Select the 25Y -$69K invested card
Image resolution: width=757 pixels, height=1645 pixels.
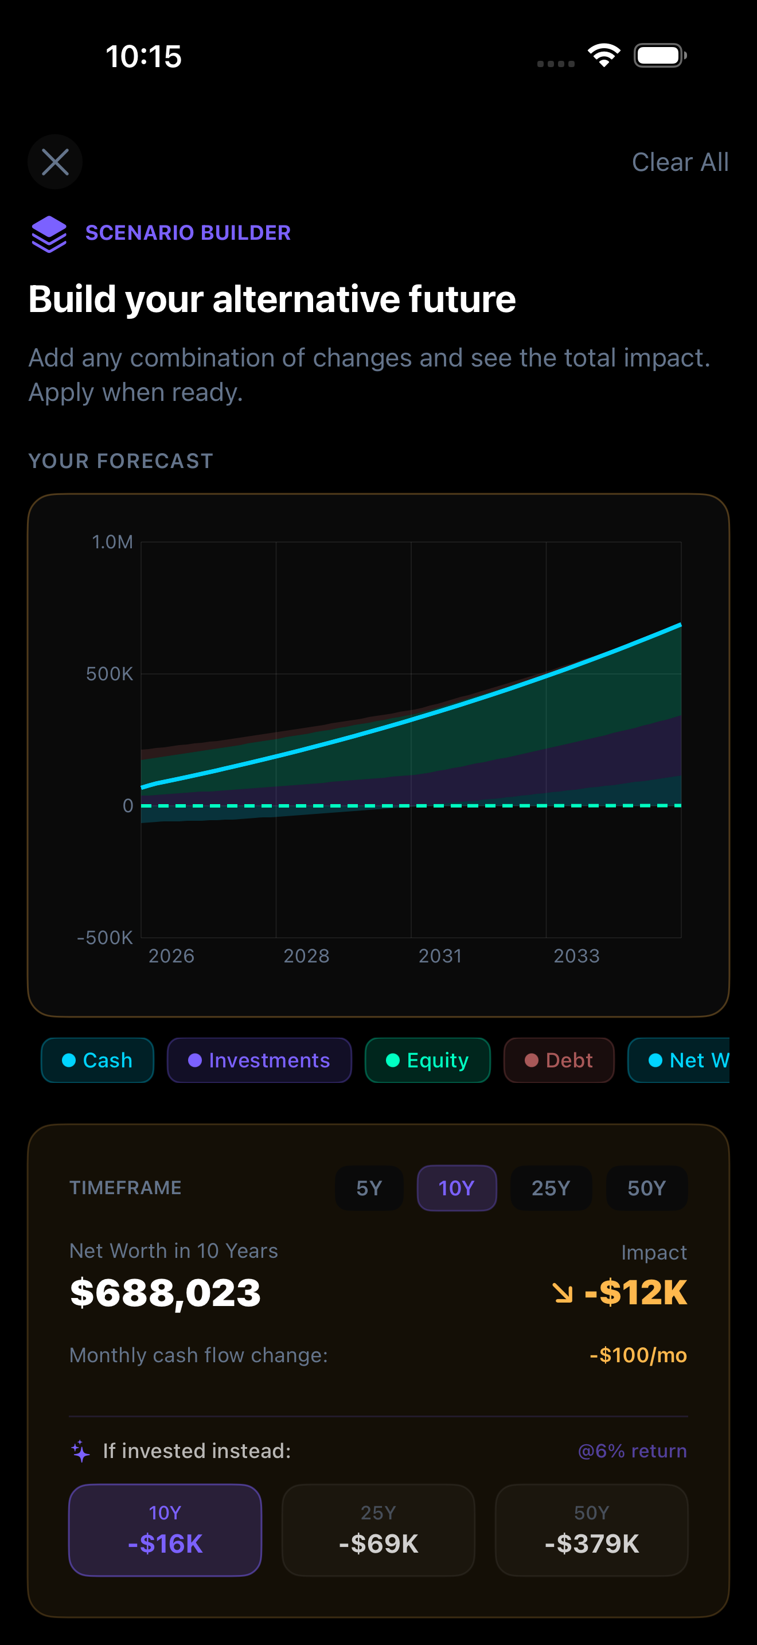pos(378,1530)
